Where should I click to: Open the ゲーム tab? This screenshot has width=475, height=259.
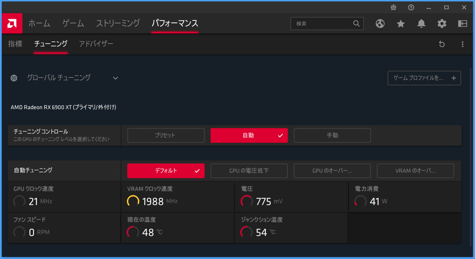(x=73, y=23)
